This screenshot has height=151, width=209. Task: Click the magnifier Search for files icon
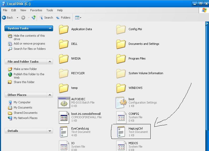click(x=10, y=49)
